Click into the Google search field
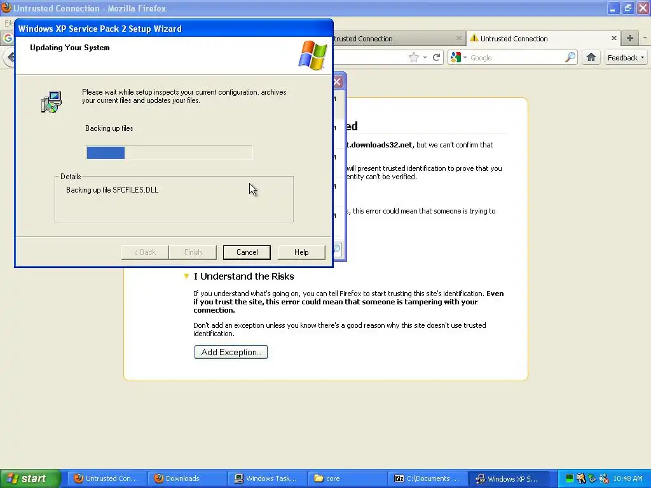This screenshot has height=488, width=651. (516, 58)
